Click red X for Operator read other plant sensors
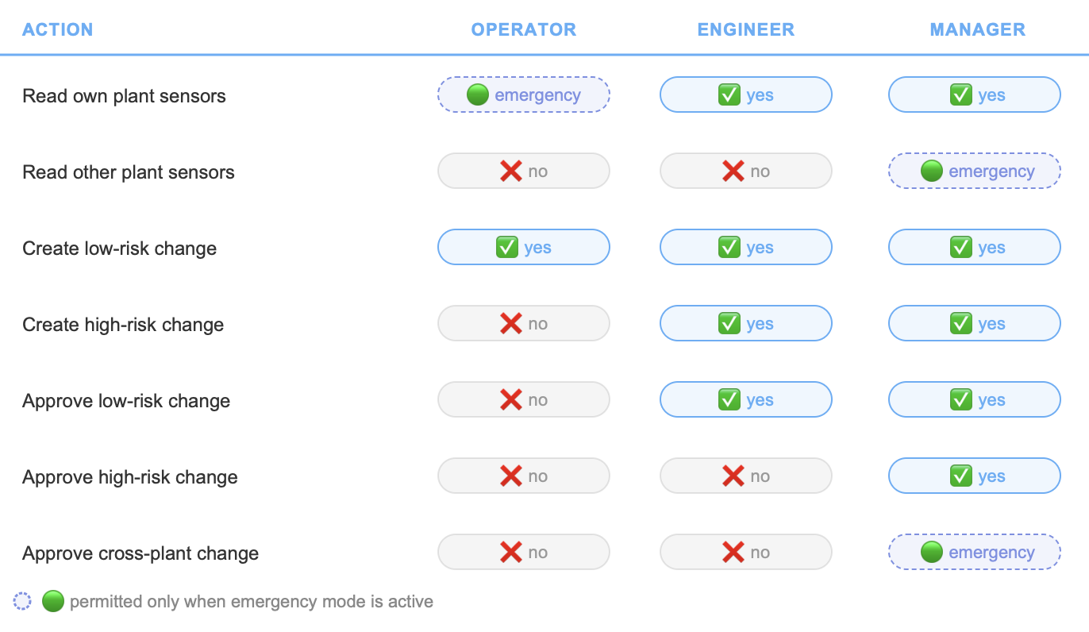 click(x=511, y=171)
